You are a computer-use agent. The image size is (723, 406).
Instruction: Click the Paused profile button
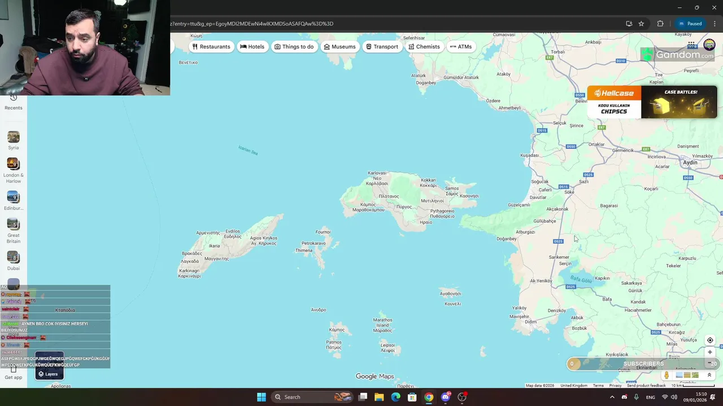coord(690,24)
